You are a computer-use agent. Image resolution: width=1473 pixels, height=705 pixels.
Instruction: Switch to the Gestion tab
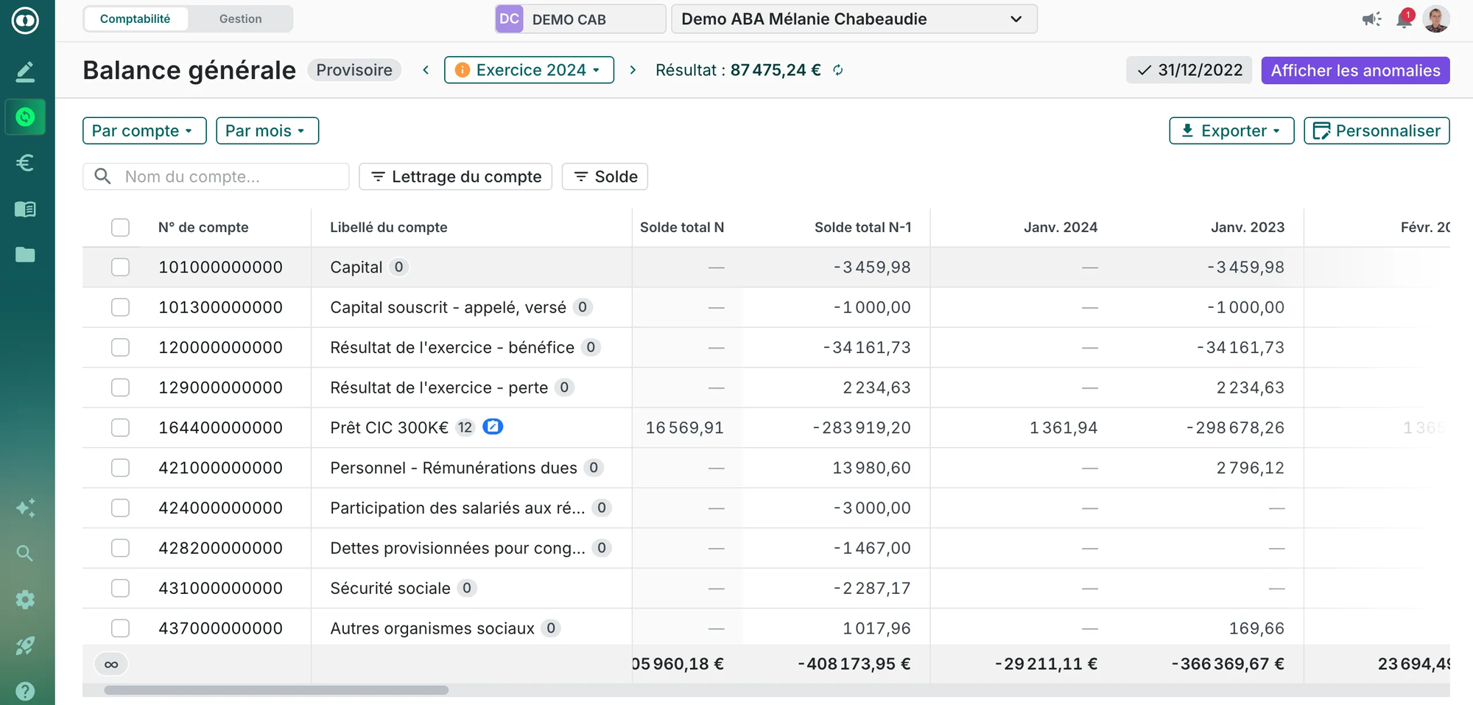[240, 19]
